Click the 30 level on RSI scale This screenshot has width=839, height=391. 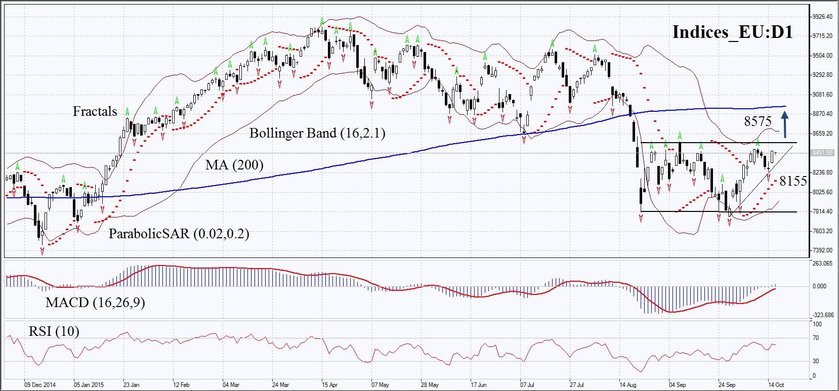[816, 361]
